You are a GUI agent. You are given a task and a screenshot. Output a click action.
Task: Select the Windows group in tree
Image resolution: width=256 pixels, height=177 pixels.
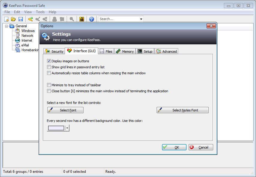pos(28,31)
